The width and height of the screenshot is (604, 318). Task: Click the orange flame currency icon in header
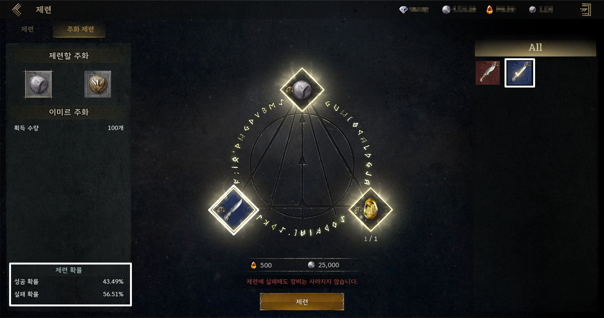tap(489, 10)
